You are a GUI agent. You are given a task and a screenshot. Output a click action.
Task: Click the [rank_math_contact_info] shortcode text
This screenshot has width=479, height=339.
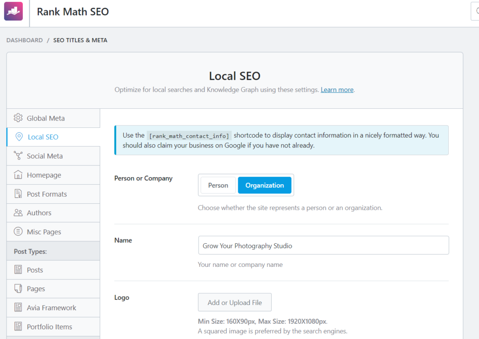(189, 136)
